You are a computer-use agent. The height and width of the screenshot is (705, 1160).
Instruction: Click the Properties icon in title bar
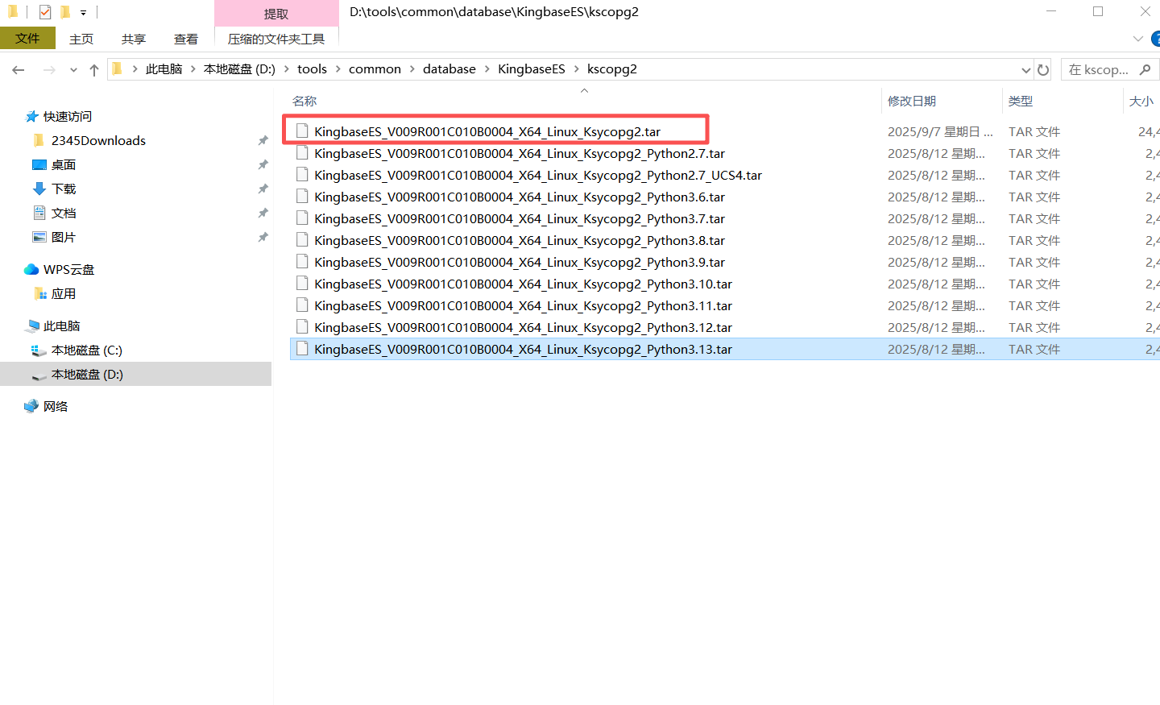(45, 12)
